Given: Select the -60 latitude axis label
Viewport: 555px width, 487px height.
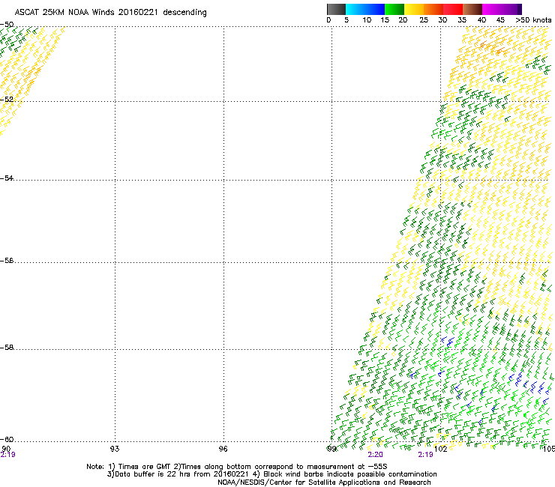Looking at the screenshot, I should click(x=7, y=439).
